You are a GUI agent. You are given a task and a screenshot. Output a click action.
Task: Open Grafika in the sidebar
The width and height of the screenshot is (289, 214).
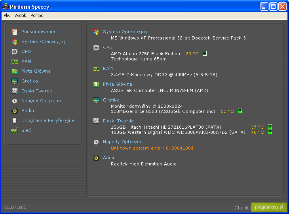pos(29,81)
